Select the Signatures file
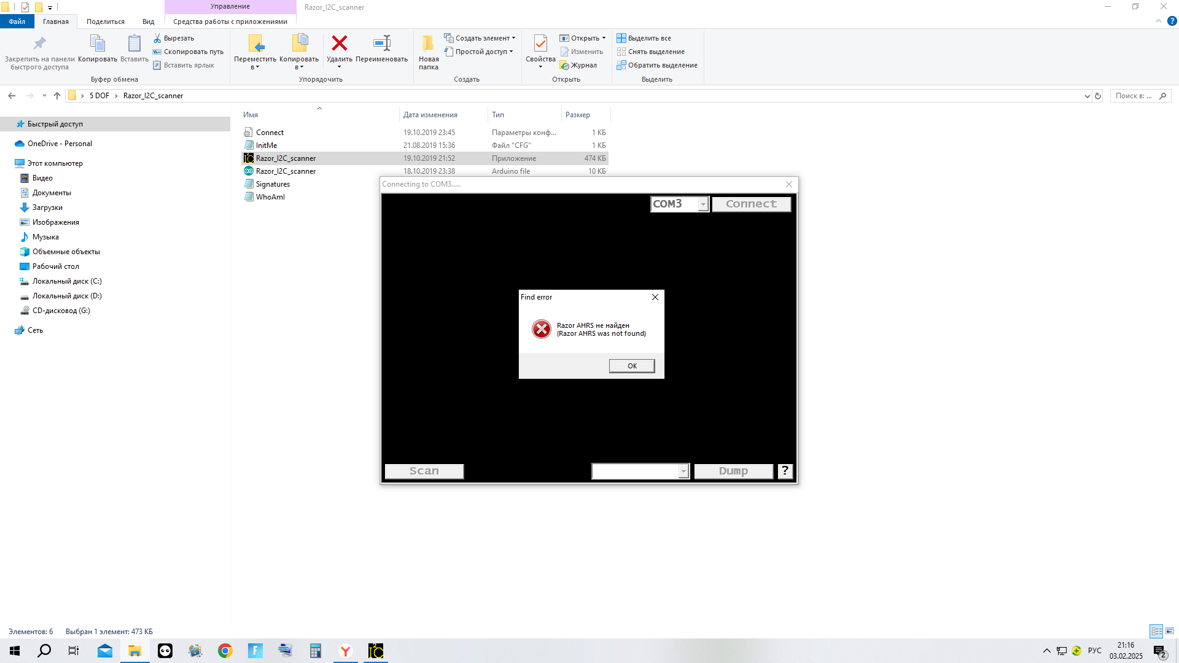 click(273, 184)
